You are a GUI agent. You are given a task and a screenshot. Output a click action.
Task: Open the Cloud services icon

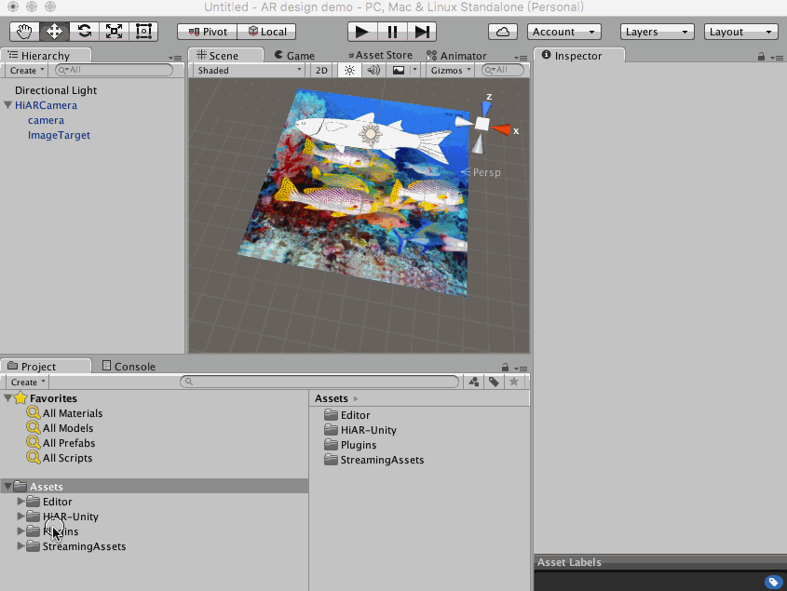(503, 32)
